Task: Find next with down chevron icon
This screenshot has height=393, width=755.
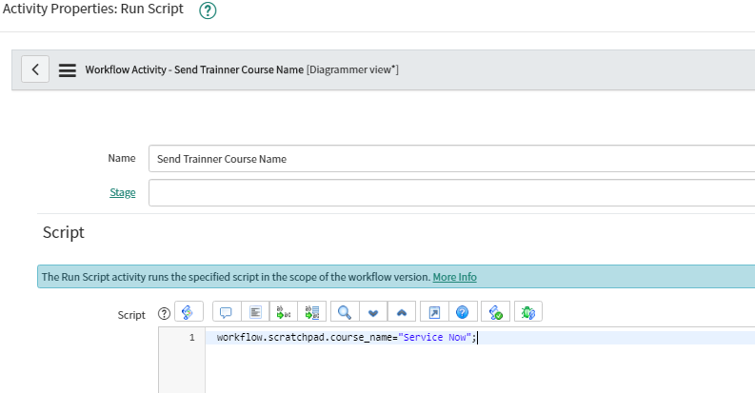Action: tap(373, 312)
